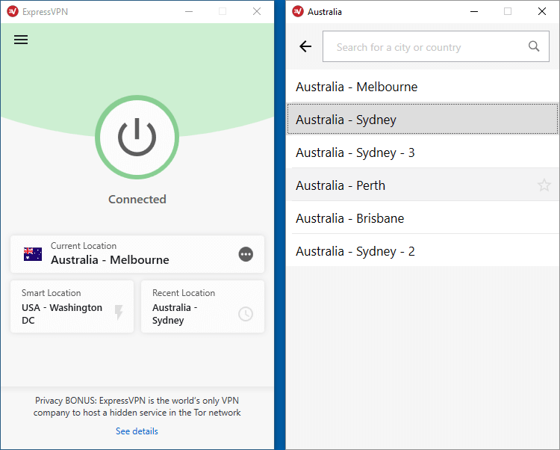Image resolution: width=560 pixels, height=450 pixels.
Task: Choose Australia - Sydney - 2 server
Action: point(423,251)
